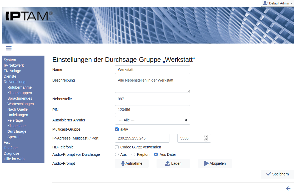Open Warteschlangen in the sidebar

21,104
